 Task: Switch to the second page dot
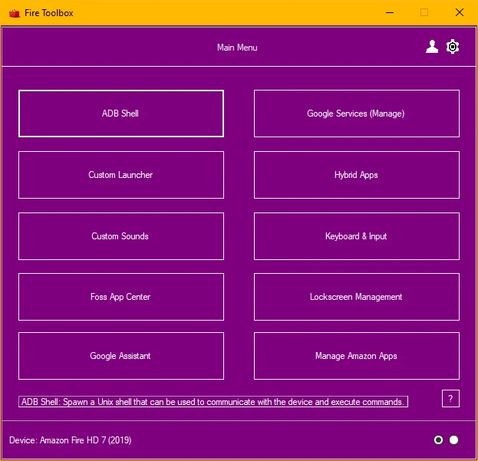coord(453,440)
